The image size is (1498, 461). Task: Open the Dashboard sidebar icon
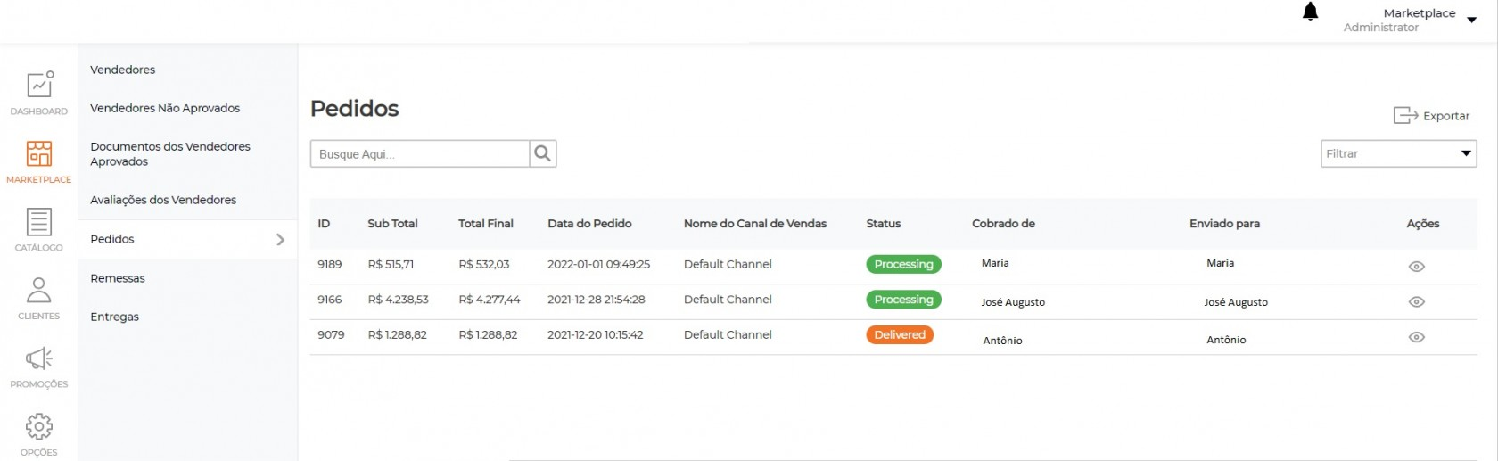click(x=39, y=86)
